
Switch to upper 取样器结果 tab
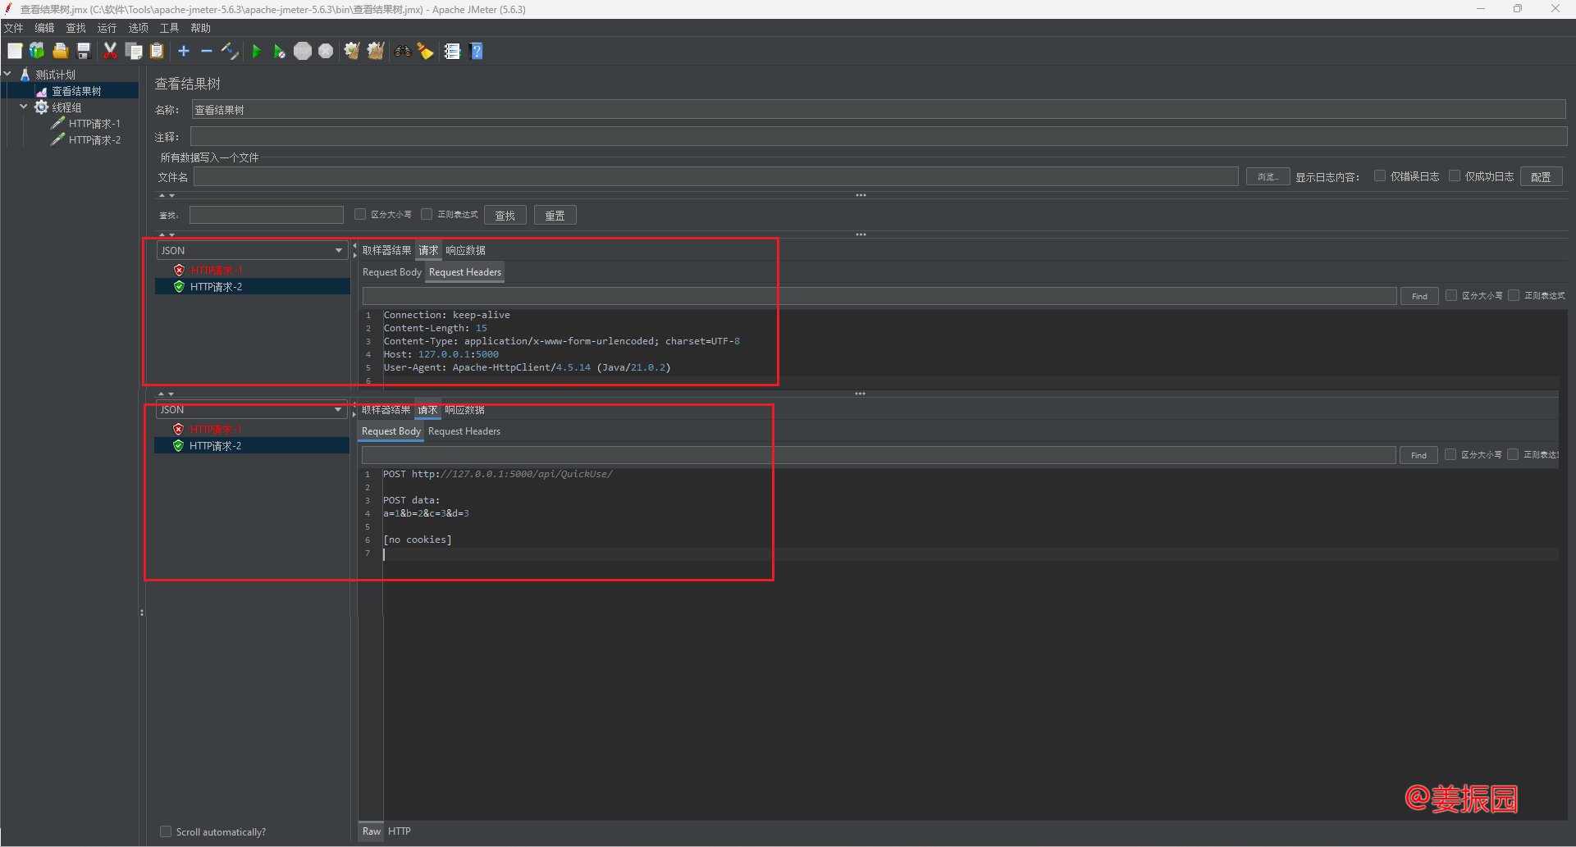click(x=386, y=250)
